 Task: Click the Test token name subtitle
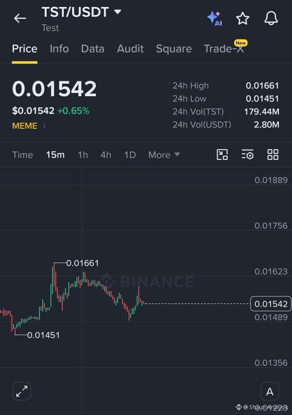(50, 28)
